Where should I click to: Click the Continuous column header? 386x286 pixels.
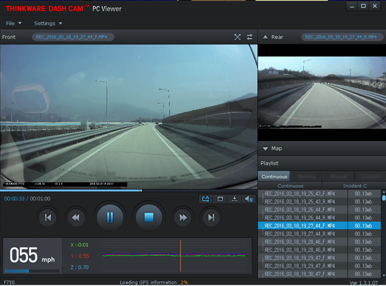tap(290, 186)
